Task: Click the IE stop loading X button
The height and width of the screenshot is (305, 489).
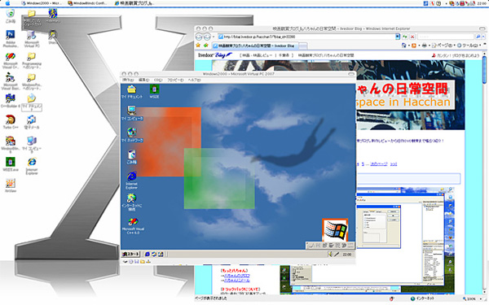Action: [412, 37]
